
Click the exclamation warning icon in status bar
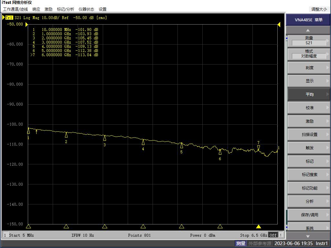[281, 235]
